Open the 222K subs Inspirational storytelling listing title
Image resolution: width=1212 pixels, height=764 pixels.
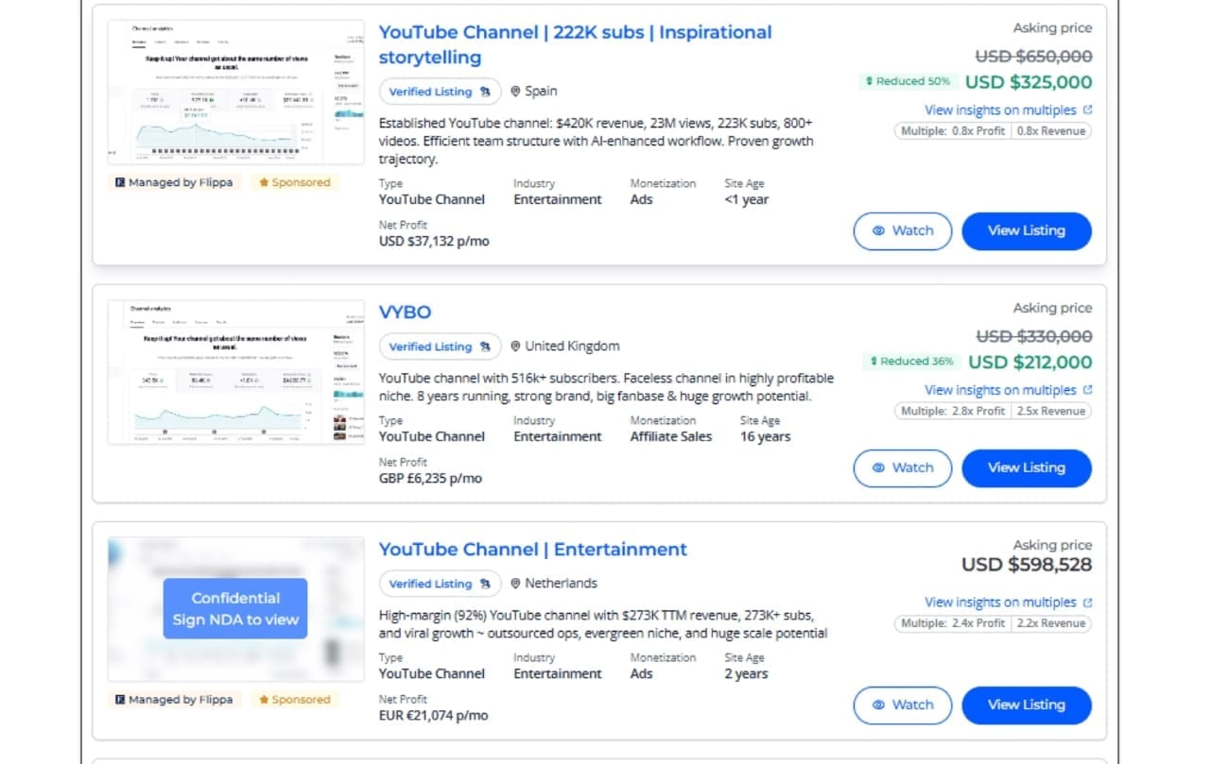coord(575,44)
